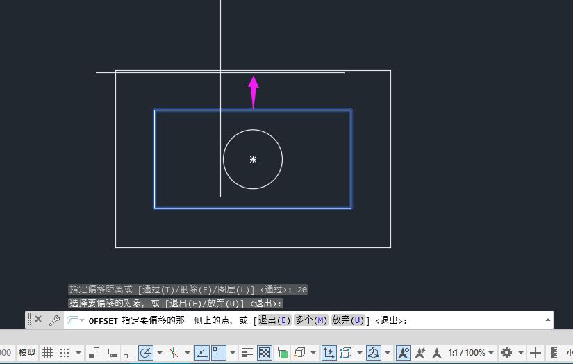Switch to the 模型 model space button
This screenshot has height=364, width=573.
[27, 353]
